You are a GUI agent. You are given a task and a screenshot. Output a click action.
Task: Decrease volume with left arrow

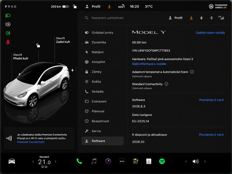tap(186, 161)
